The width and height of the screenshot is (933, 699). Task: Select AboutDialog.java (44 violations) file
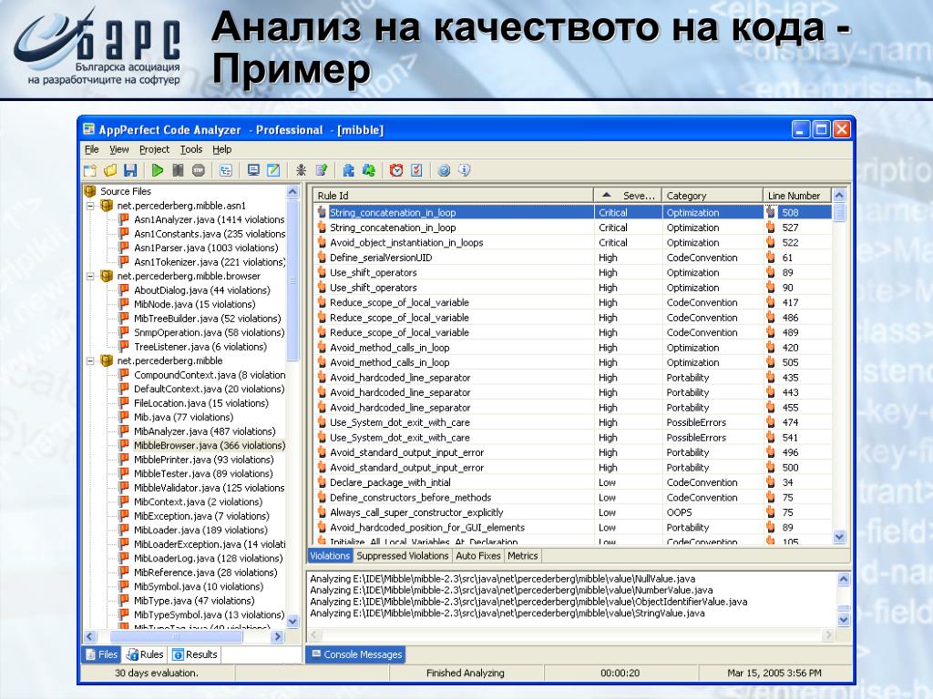click(x=201, y=290)
